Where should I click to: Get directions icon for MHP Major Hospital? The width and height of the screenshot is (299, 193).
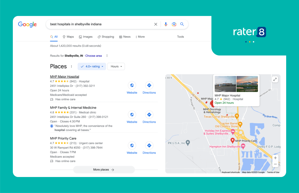pyautogui.click(x=149, y=85)
